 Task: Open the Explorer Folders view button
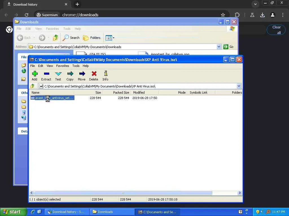coord(92,38)
